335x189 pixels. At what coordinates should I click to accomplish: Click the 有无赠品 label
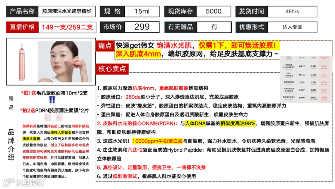tap(181, 27)
